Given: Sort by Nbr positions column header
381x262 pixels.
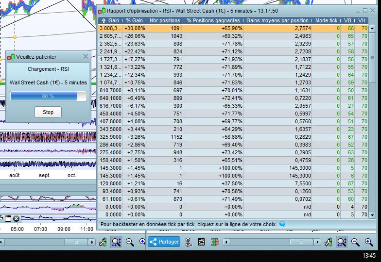Looking at the screenshot, I should click(x=165, y=20).
